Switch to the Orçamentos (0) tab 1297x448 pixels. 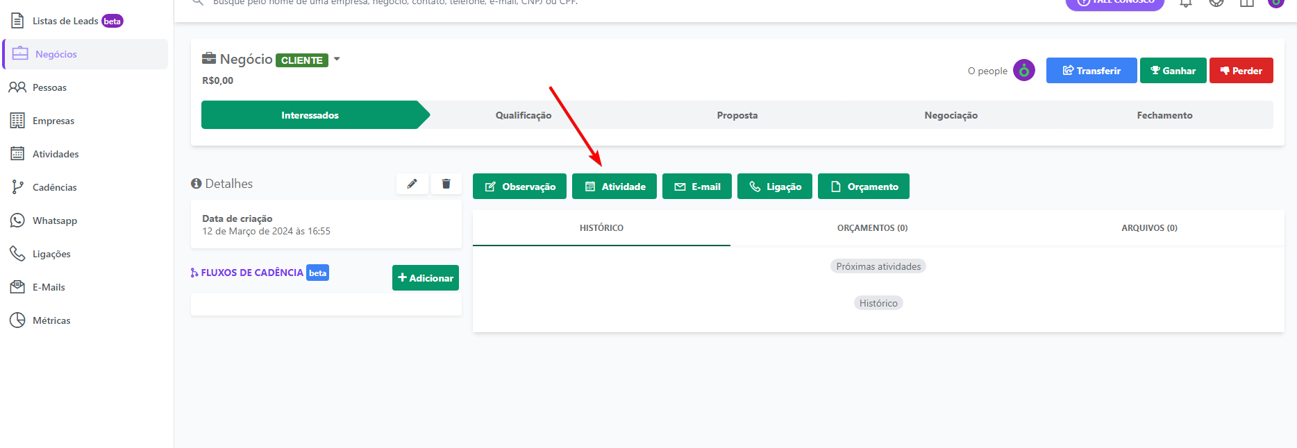tap(872, 228)
